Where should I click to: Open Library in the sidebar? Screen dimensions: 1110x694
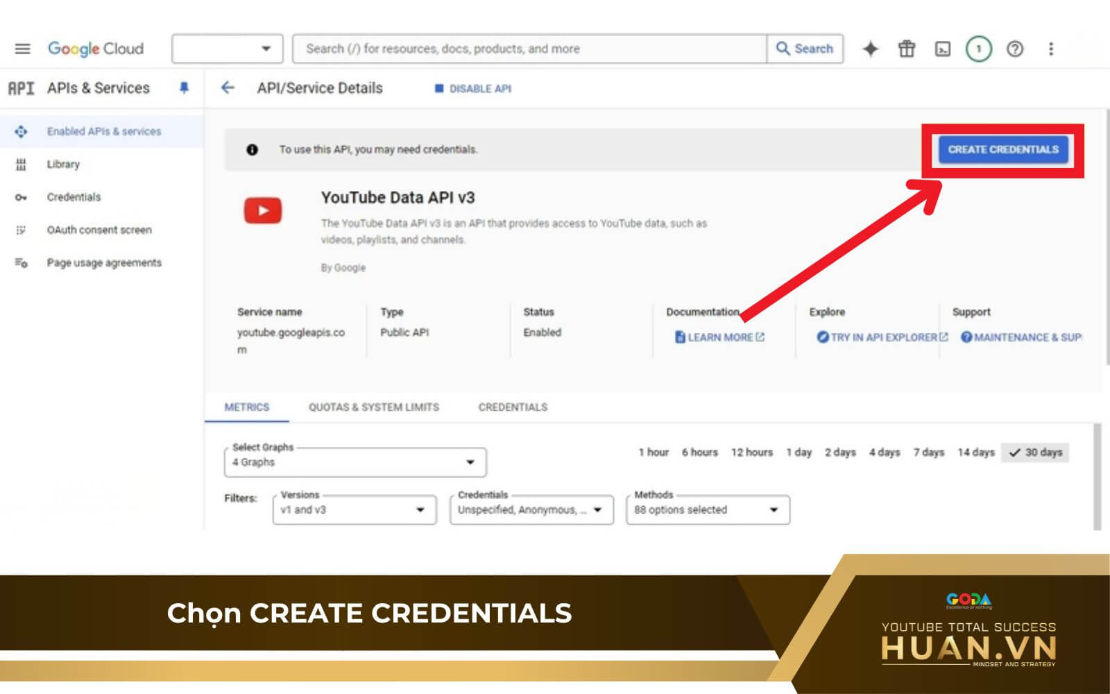(63, 164)
